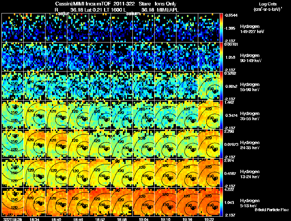This screenshot has height=221, width=291.
Task: Open the 35-55 keV panel at 19:22
Action: pyautogui.click(x=209, y=115)
